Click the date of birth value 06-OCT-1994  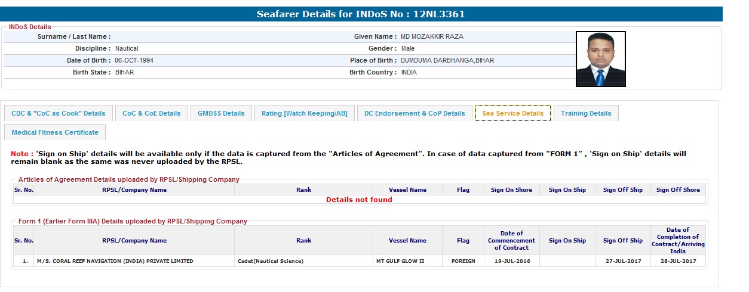[134, 60]
